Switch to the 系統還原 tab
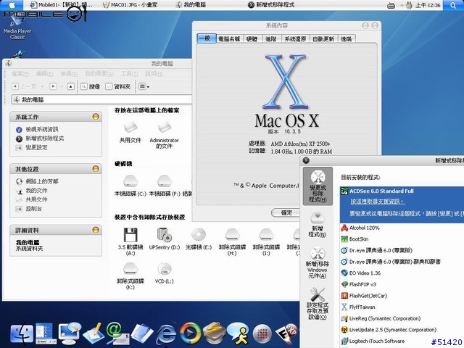The width and height of the screenshot is (464, 348). (x=295, y=38)
